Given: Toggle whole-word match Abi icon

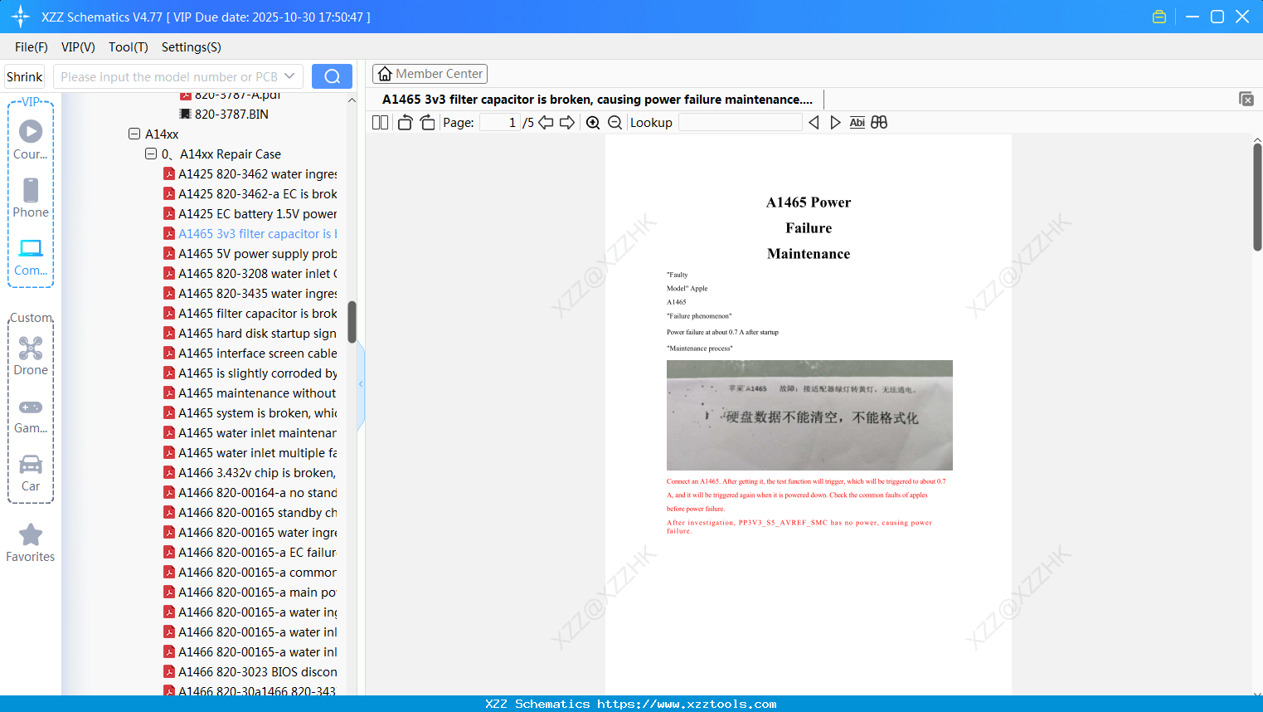Looking at the screenshot, I should click(857, 123).
